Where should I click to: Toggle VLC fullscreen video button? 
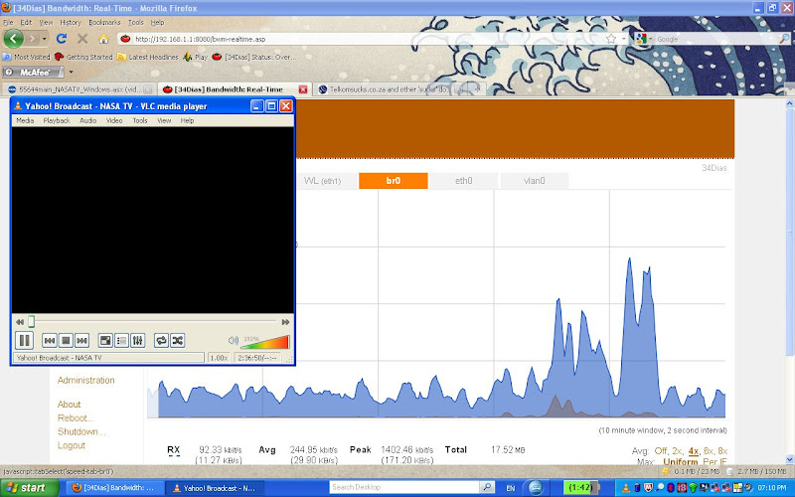[105, 340]
